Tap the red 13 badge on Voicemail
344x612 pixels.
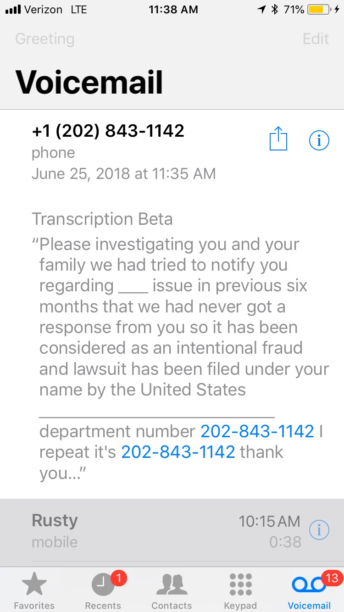point(331,579)
